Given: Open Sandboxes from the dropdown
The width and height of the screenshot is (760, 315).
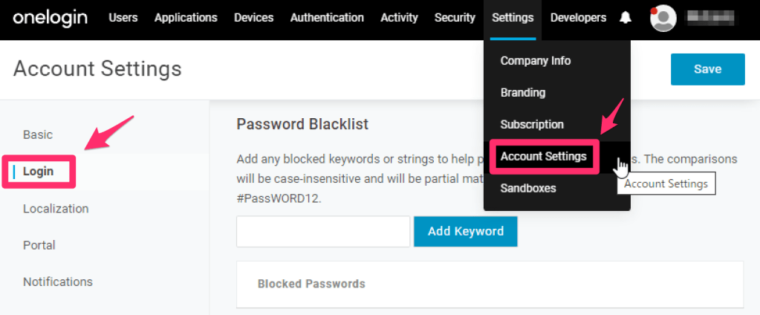Looking at the screenshot, I should tap(528, 189).
